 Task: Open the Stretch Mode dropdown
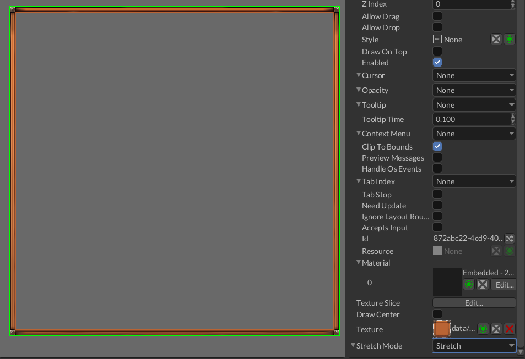[474, 346]
